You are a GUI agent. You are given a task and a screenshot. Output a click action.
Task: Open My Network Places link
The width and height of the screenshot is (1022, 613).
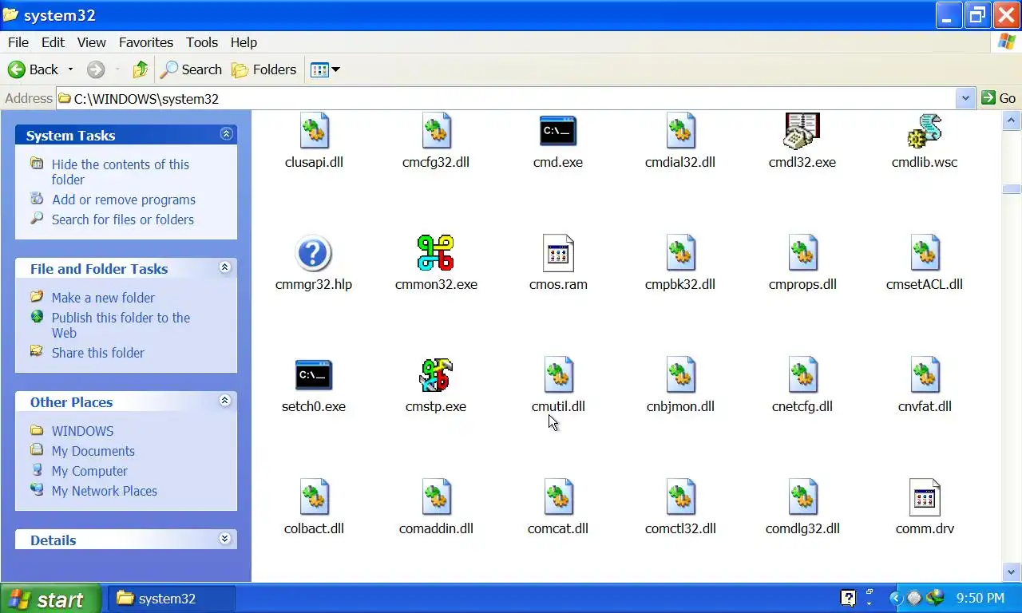(x=105, y=491)
